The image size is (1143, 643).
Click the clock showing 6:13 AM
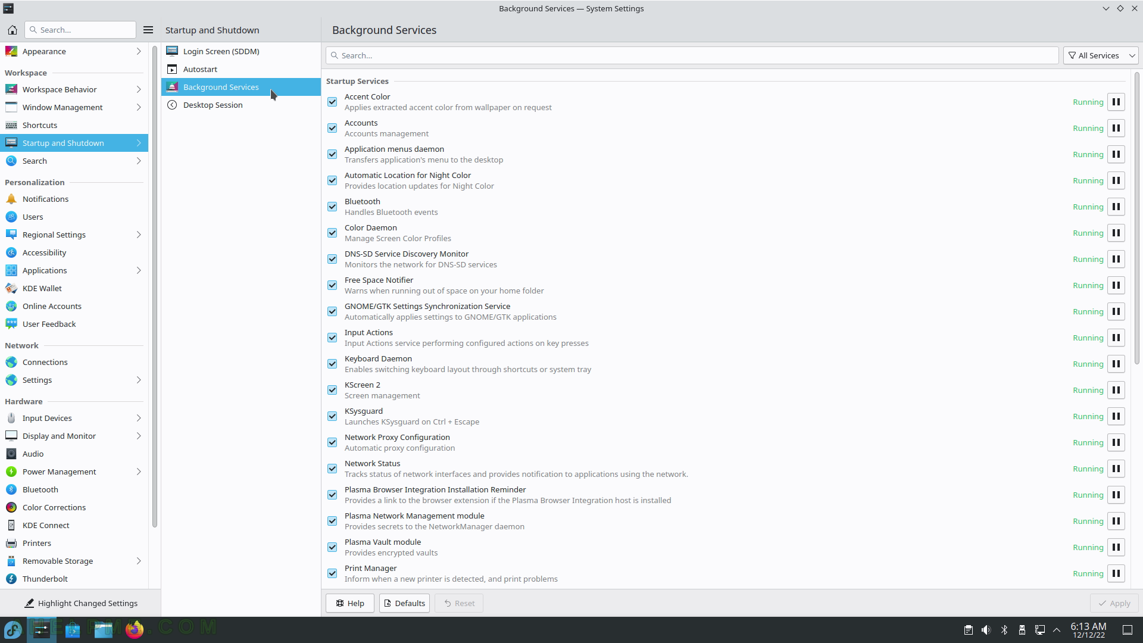(1088, 630)
